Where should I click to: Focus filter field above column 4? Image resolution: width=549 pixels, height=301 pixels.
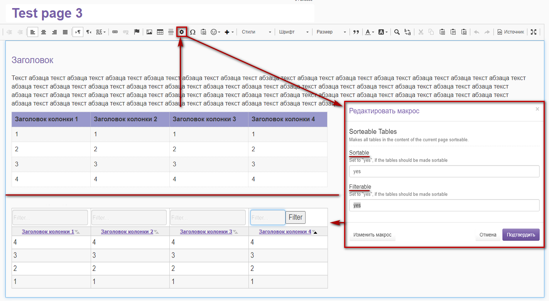pyautogui.click(x=268, y=217)
